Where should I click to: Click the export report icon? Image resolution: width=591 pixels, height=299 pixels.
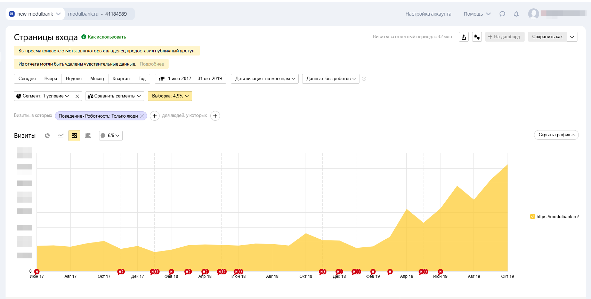tap(464, 37)
